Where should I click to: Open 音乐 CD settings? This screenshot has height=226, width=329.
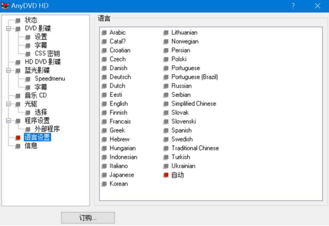36,95
